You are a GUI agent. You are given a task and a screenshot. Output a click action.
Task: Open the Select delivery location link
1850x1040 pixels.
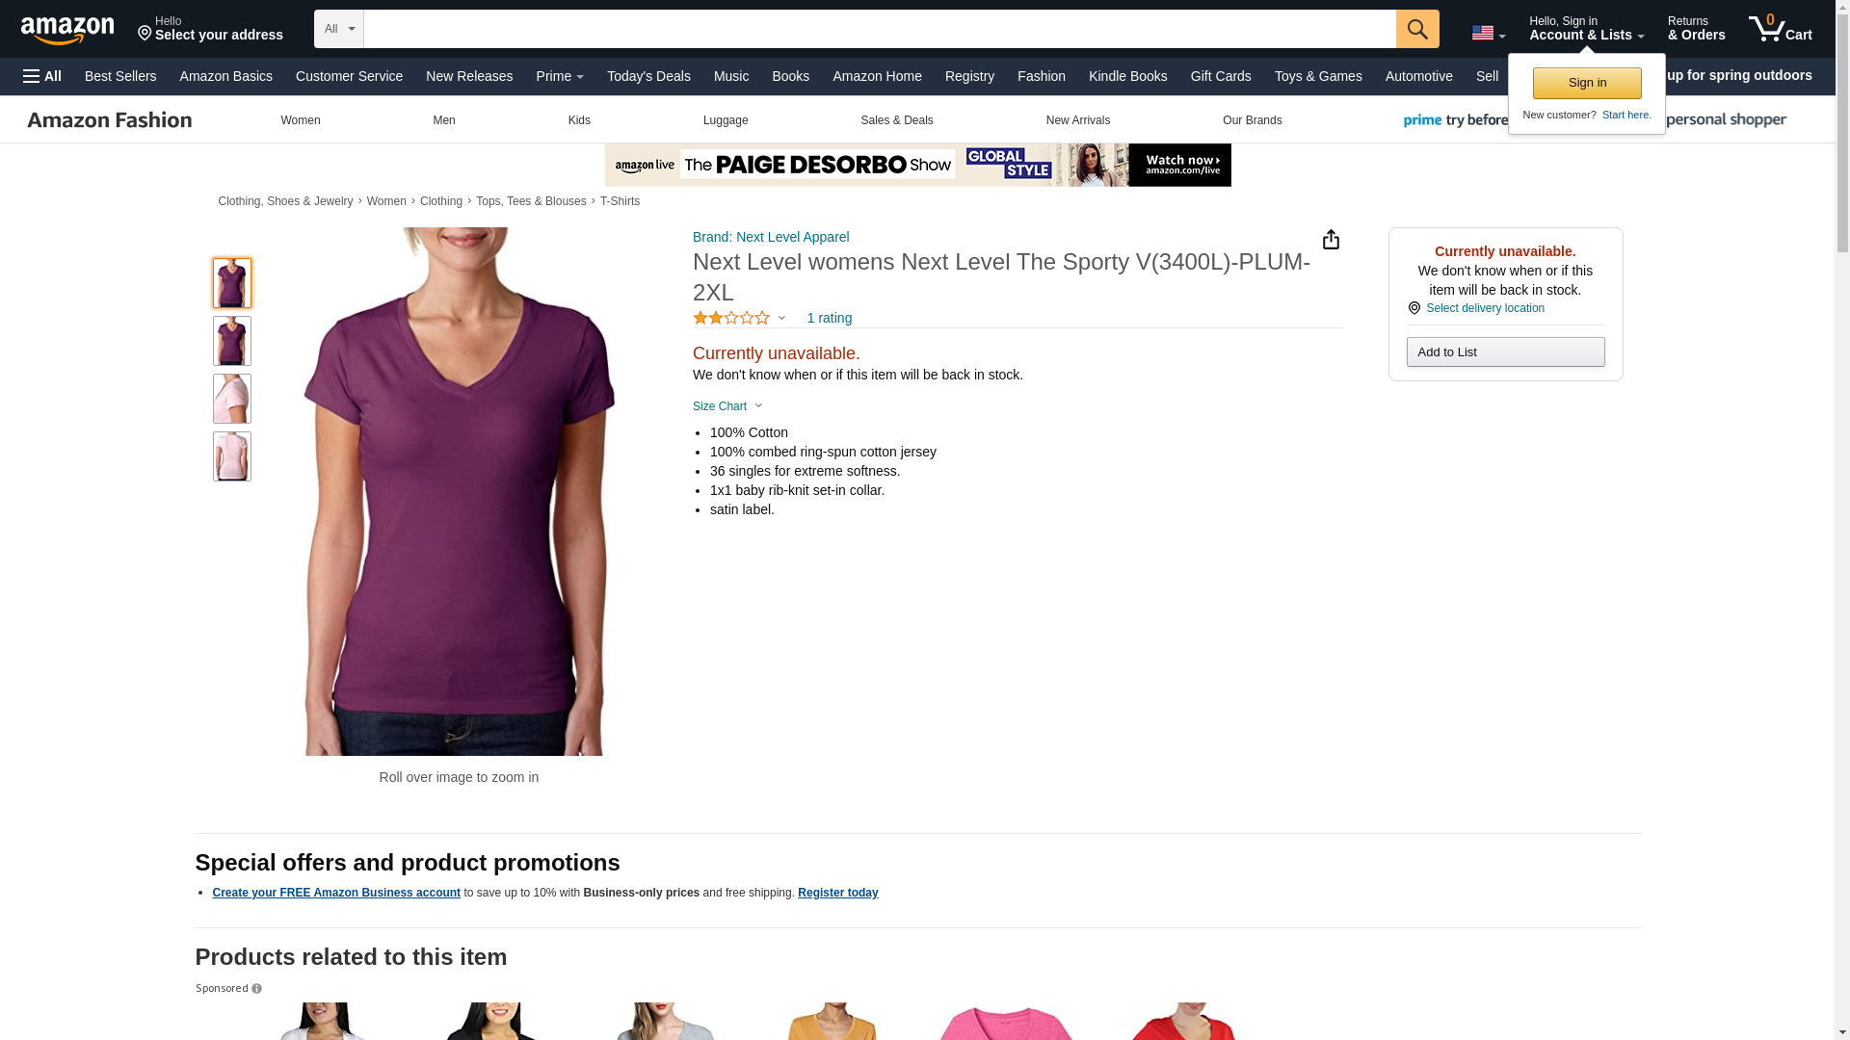pyautogui.click(x=1485, y=308)
